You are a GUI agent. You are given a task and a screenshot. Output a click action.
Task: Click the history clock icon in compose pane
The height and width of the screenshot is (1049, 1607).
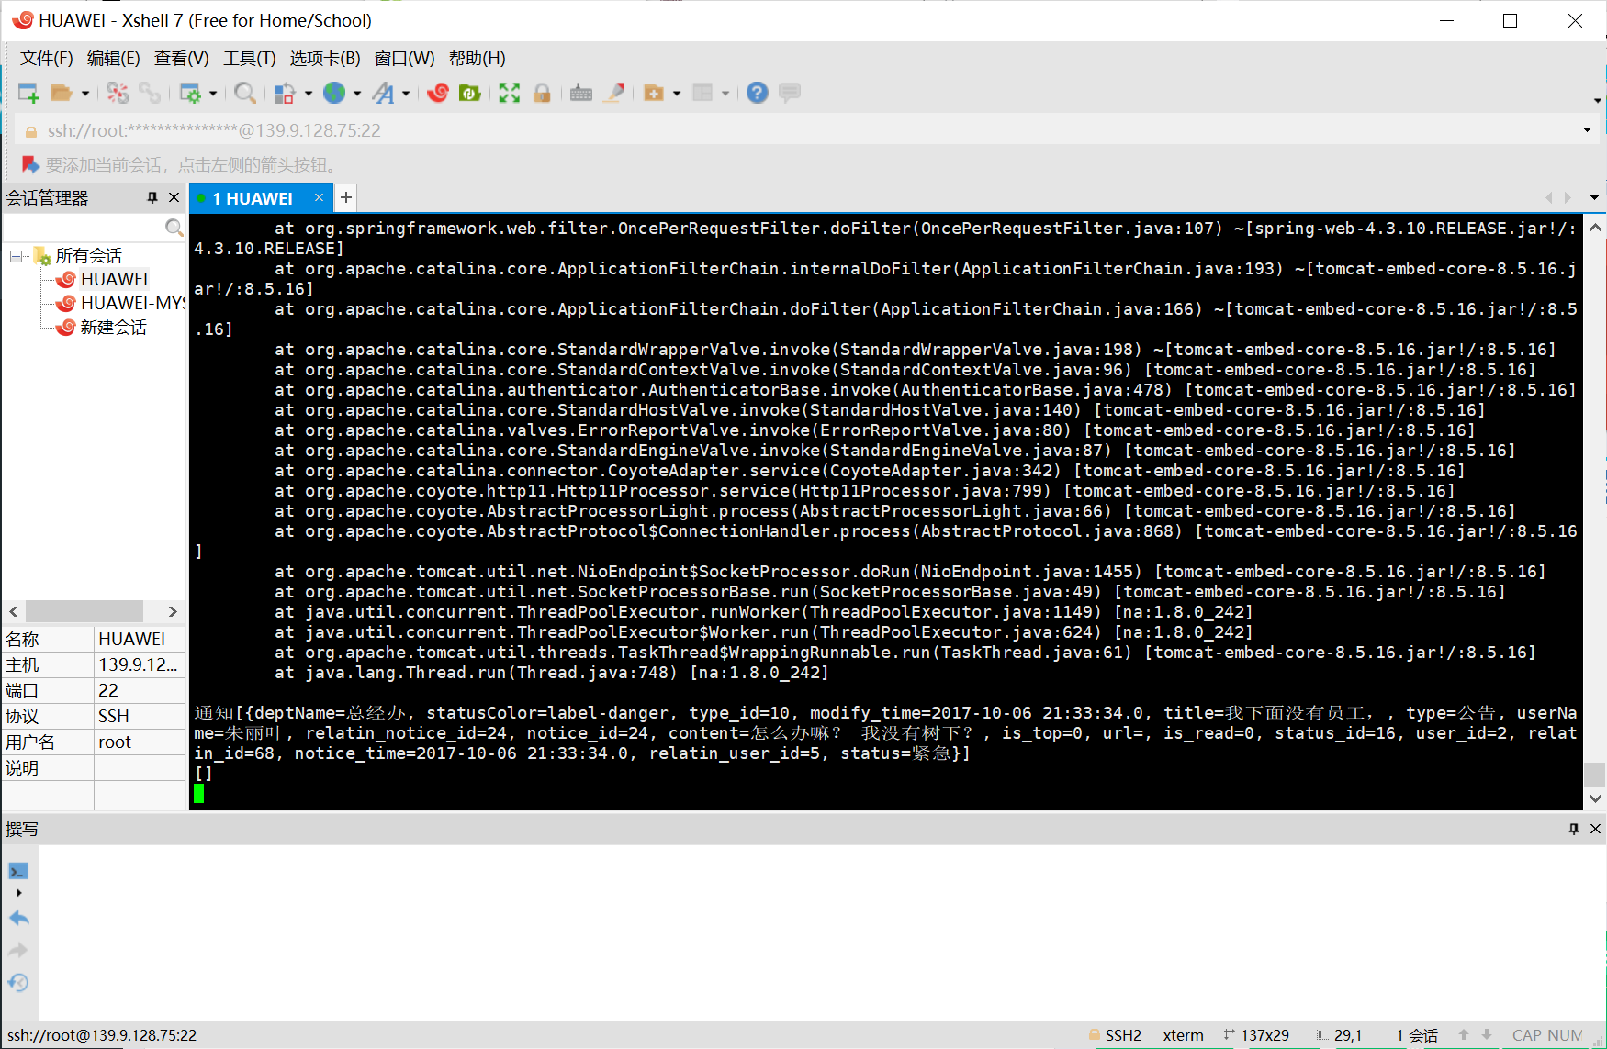click(x=18, y=982)
